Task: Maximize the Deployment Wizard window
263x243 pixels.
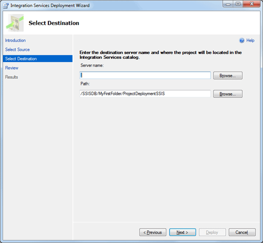Action: pyautogui.click(x=238, y=4)
